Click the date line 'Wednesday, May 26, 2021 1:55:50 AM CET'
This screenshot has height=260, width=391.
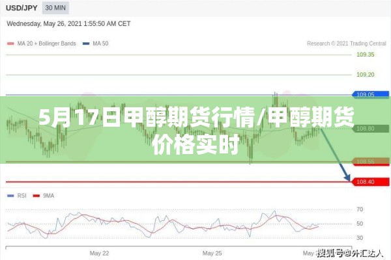click(68, 23)
